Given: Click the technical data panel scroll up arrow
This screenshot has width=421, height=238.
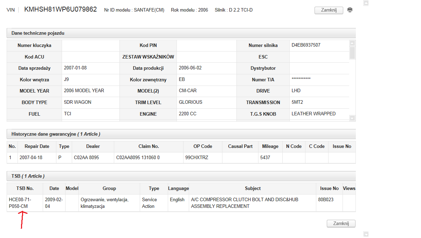Looking at the screenshot, I should (x=352, y=43).
